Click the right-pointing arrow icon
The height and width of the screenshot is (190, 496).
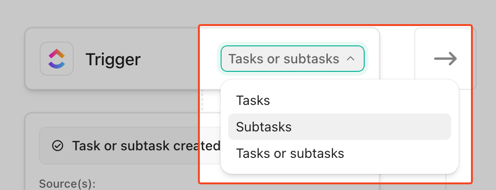(445, 59)
